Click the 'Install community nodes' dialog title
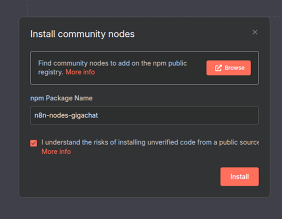 (x=83, y=34)
